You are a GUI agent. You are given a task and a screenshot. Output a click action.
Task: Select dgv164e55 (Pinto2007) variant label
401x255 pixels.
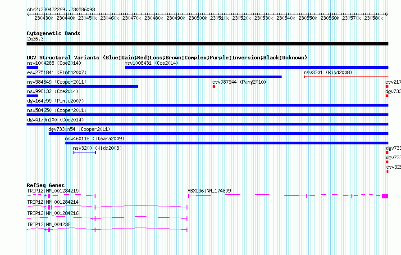[x=55, y=101]
